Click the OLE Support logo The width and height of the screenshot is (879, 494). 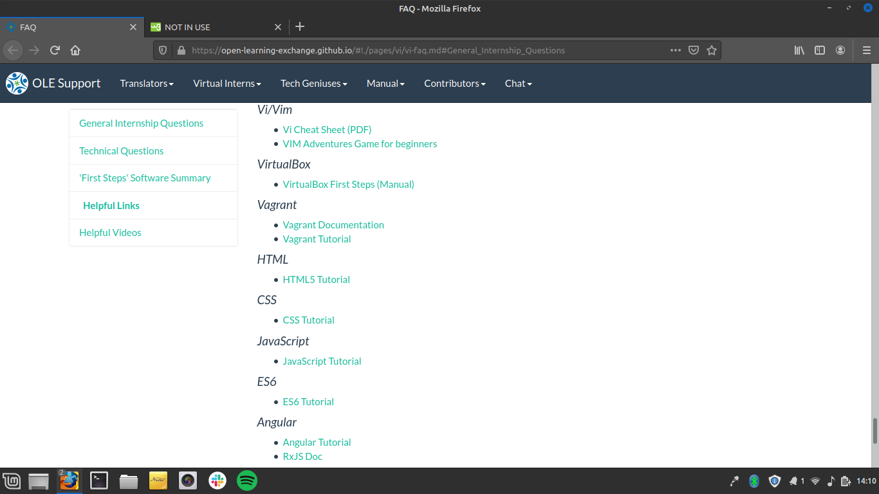(53, 83)
